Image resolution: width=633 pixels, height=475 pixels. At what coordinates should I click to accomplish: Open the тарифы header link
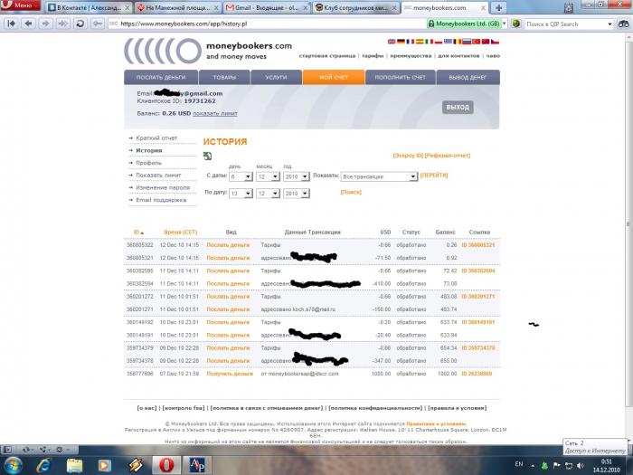click(373, 56)
